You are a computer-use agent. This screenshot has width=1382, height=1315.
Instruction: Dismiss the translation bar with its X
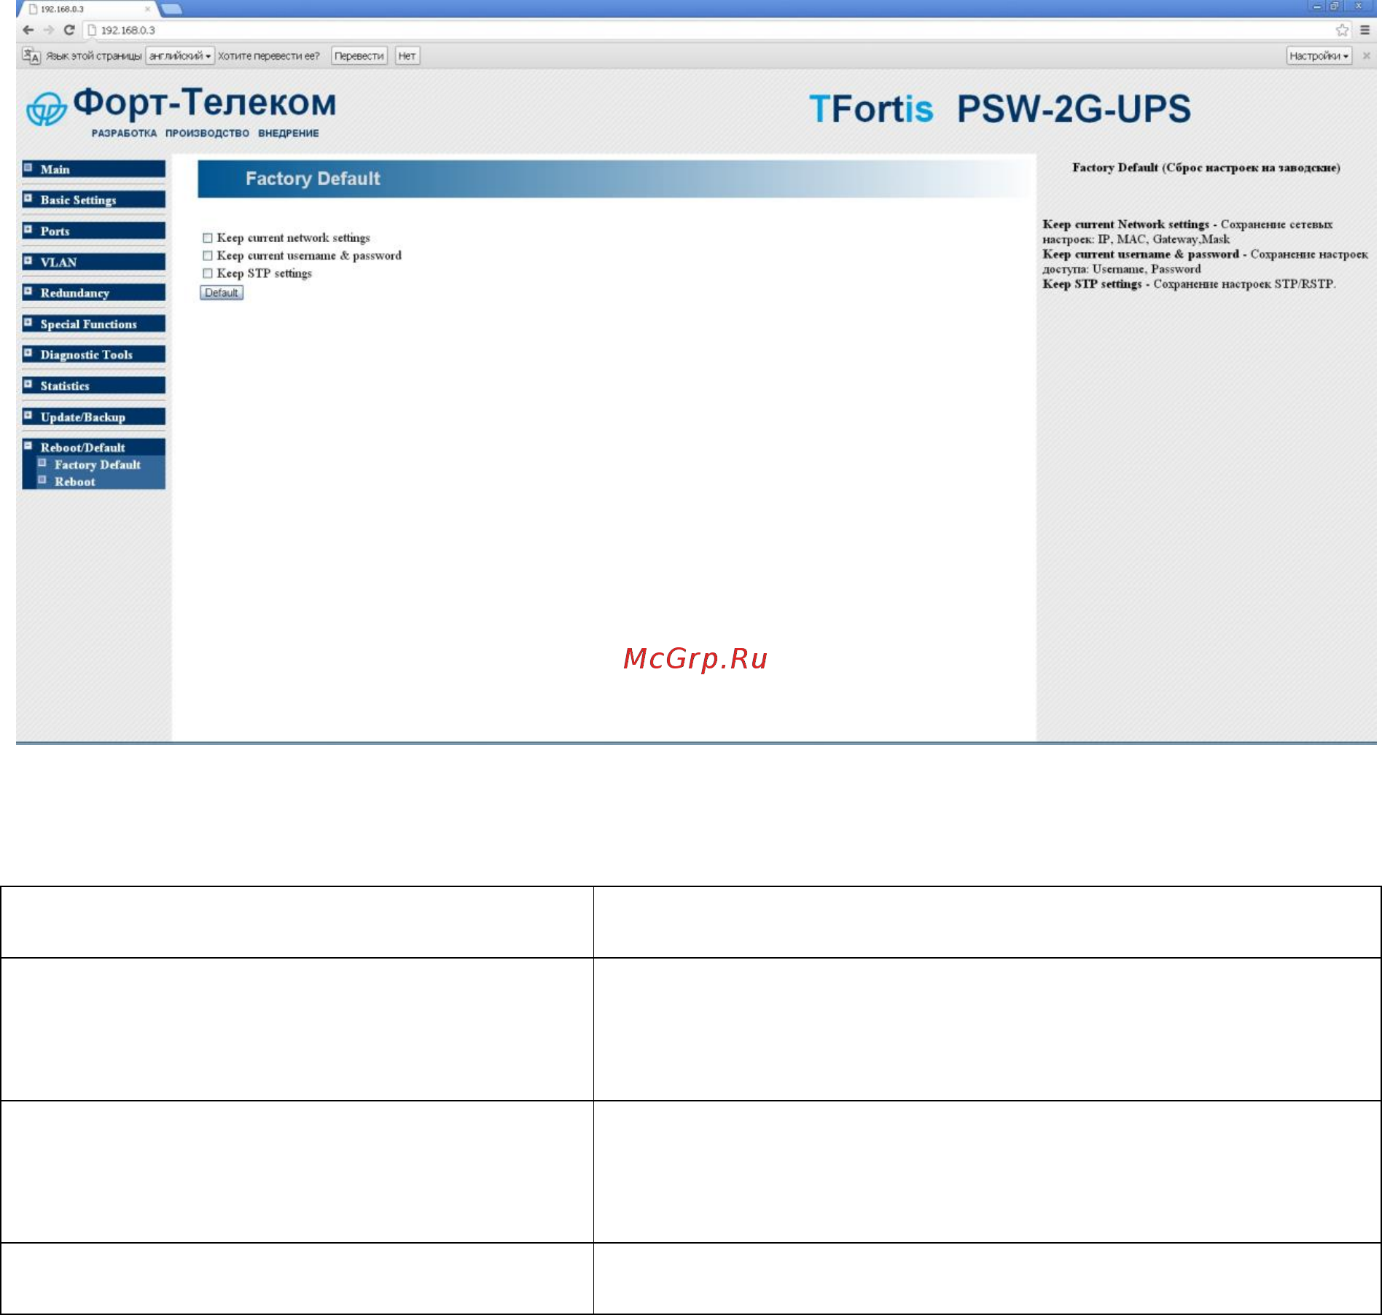click(x=1367, y=55)
